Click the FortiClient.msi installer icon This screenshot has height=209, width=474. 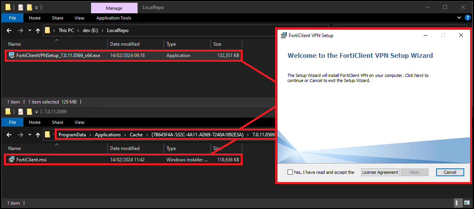tap(11, 159)
